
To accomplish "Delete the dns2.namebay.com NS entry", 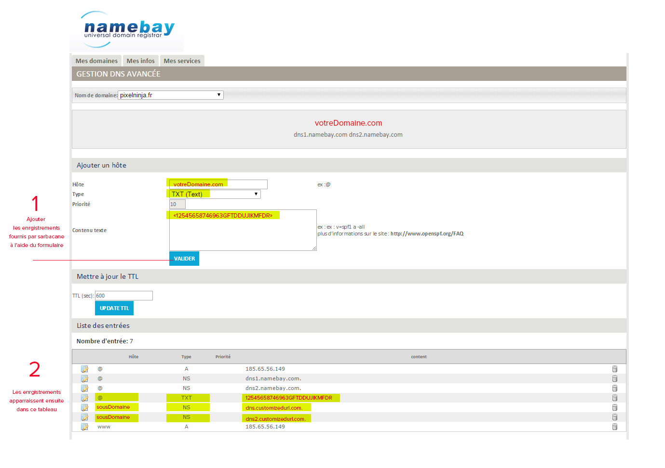I will tap(615, 389).
